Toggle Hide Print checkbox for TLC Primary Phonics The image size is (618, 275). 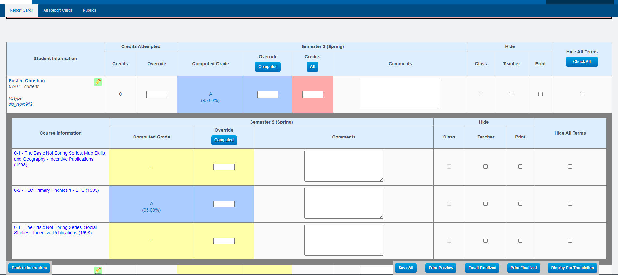click(520, 204)
